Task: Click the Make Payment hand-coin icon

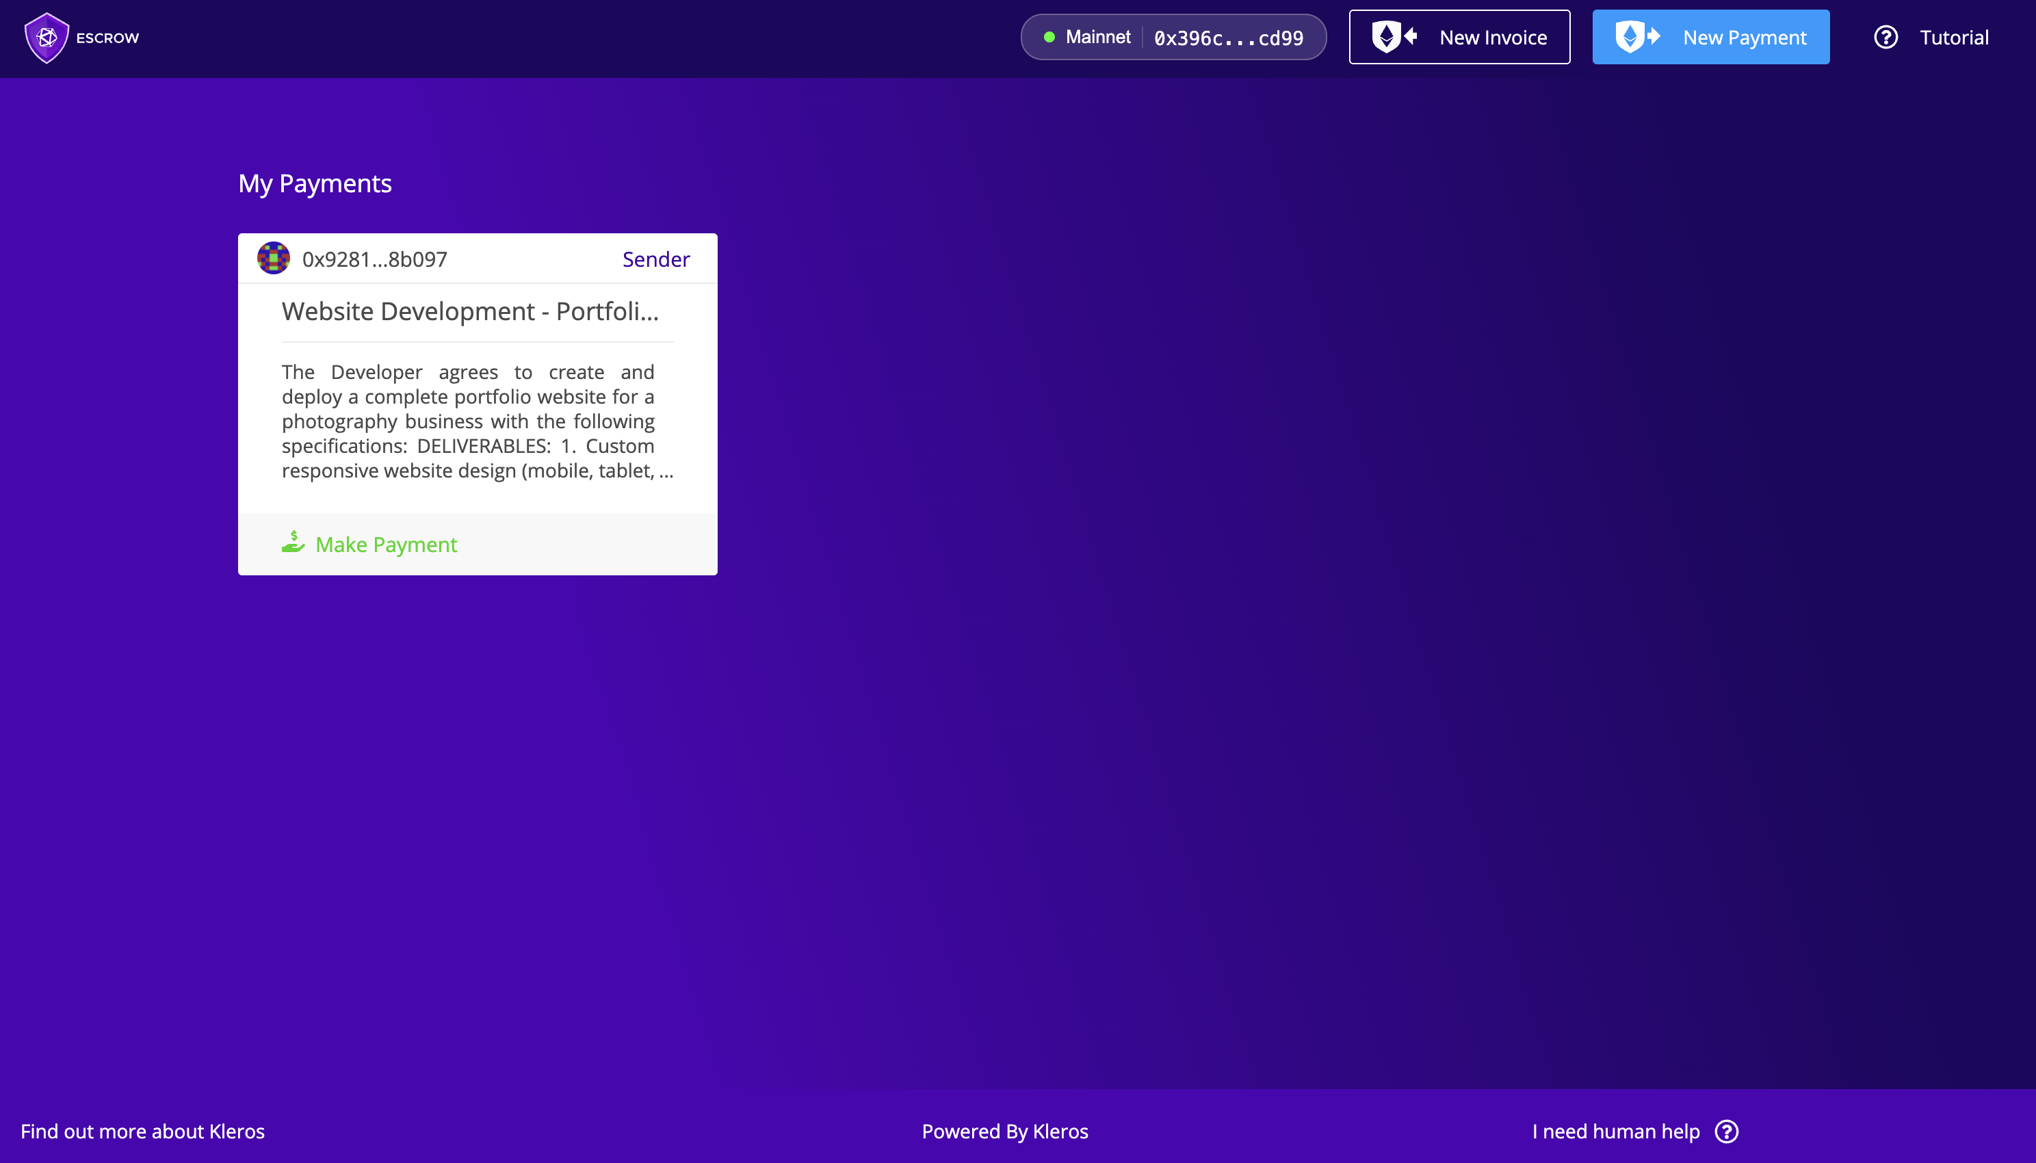Action: click(x=293, y=542)
